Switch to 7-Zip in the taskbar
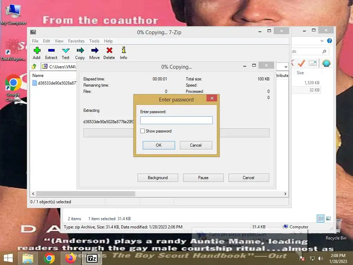Image resolution: width=353 pixels, height=265 pixels. click(x=92, y=258)
